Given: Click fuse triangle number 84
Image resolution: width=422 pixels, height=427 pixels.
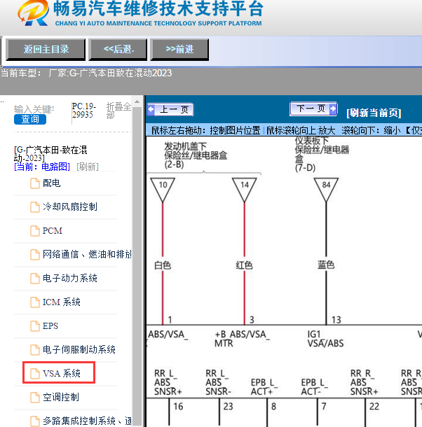Looking at the screenshot, I should pyautogui.click(x=326, y=190).
